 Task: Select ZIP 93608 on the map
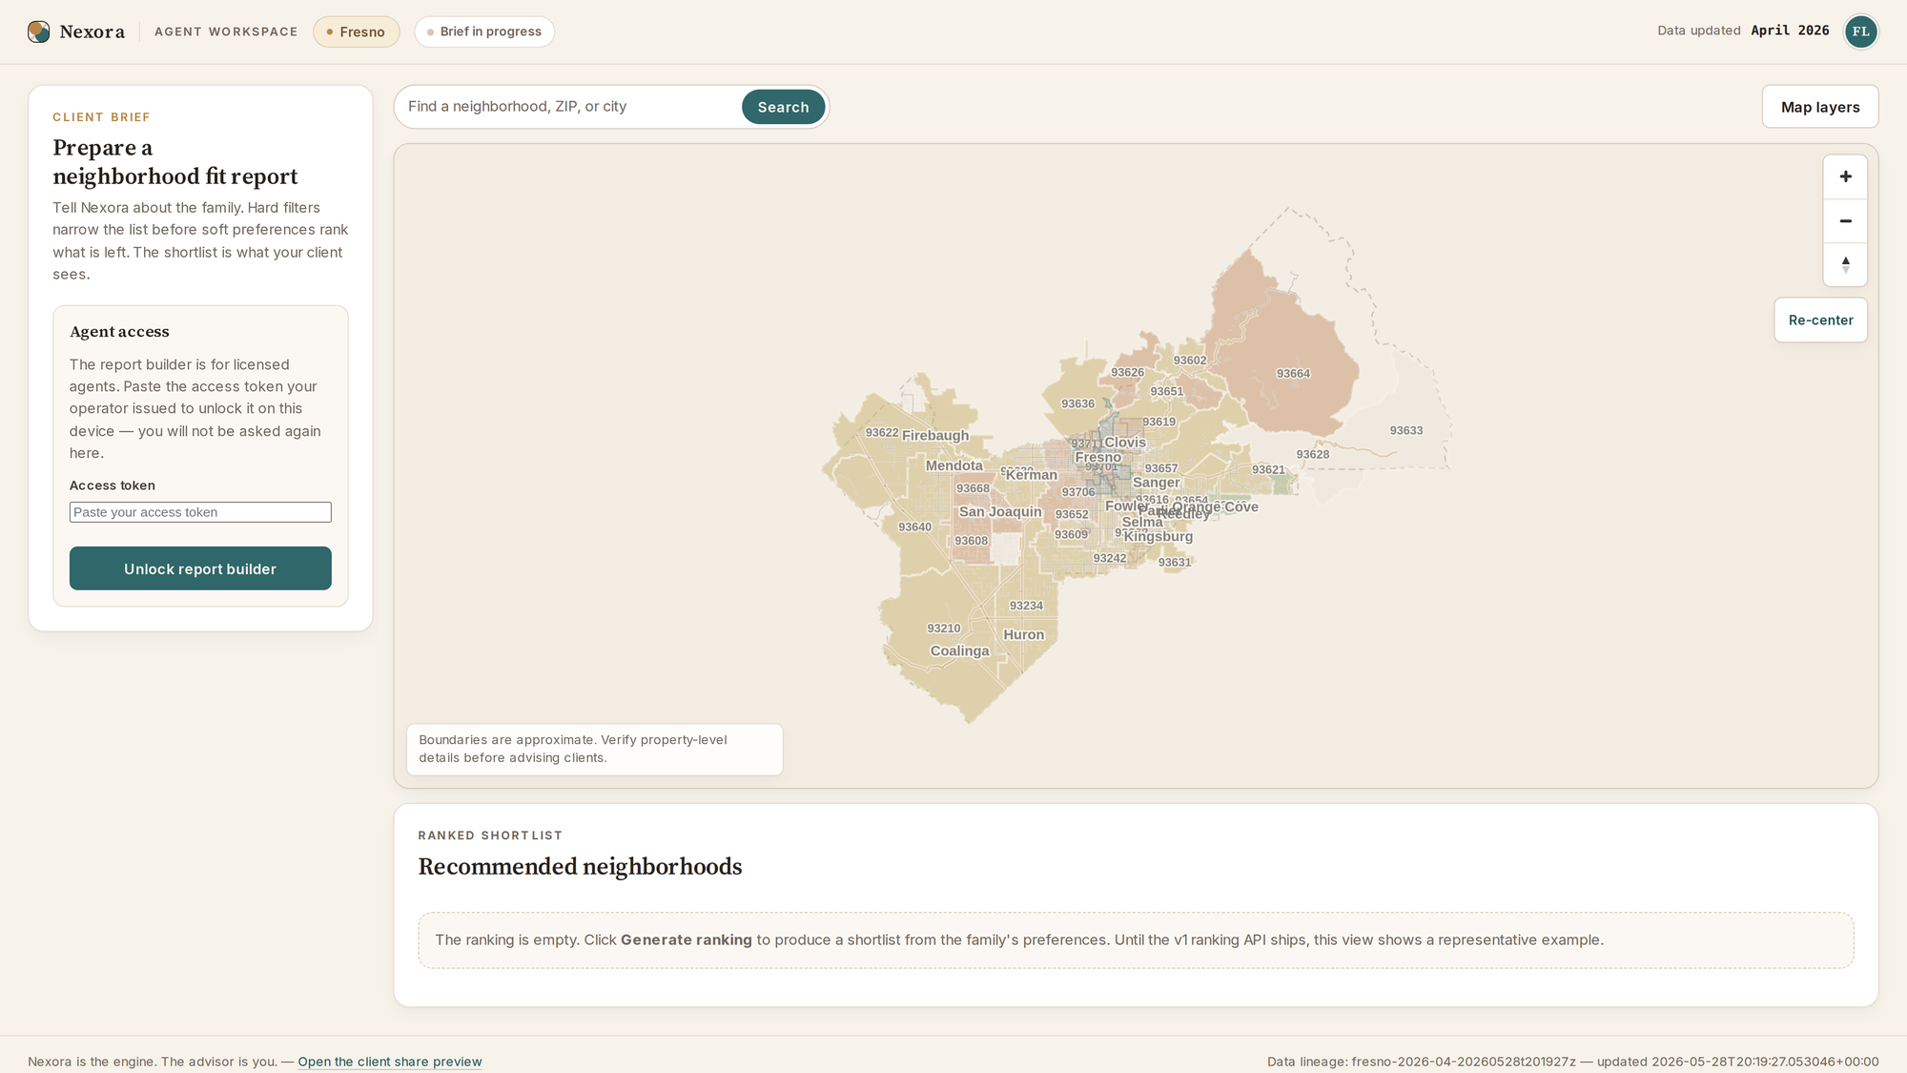[971, 541]
